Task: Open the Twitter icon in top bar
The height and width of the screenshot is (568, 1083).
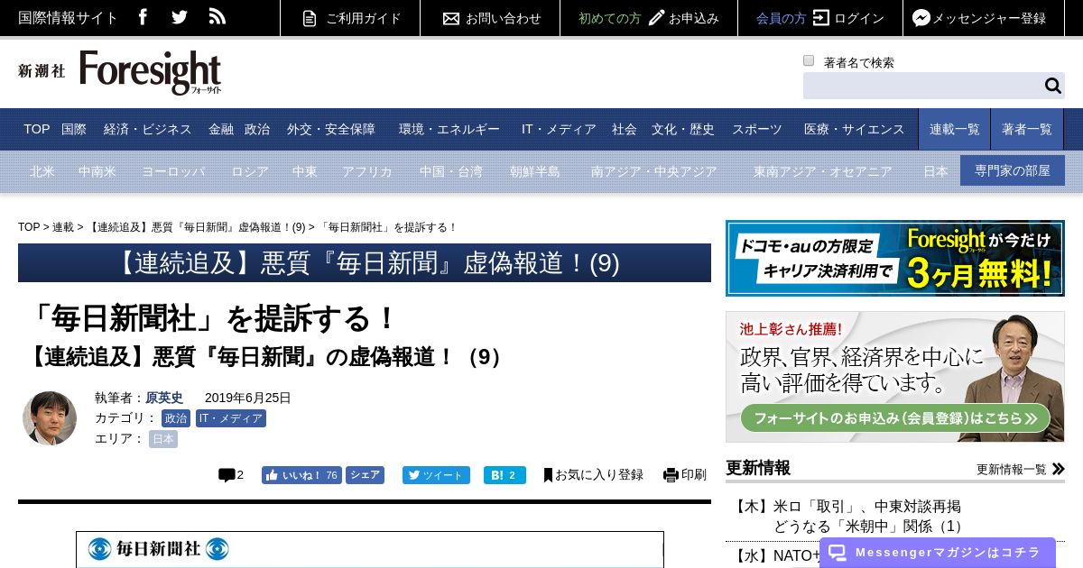Action: (x=180, y=17)
